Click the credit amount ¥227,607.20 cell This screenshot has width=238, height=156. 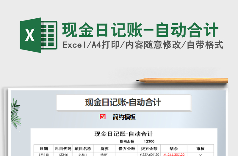point(149,154)
